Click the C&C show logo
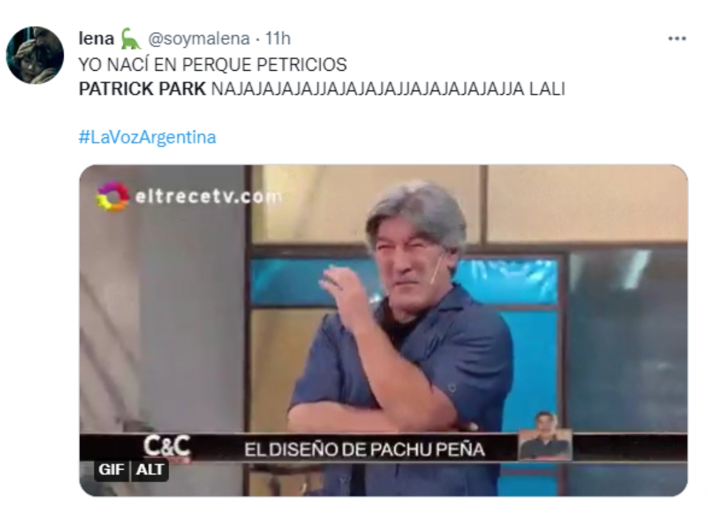 click(x=167, y=447)
